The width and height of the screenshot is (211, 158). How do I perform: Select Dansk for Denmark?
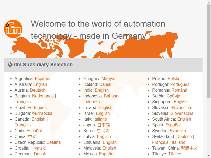40,154
